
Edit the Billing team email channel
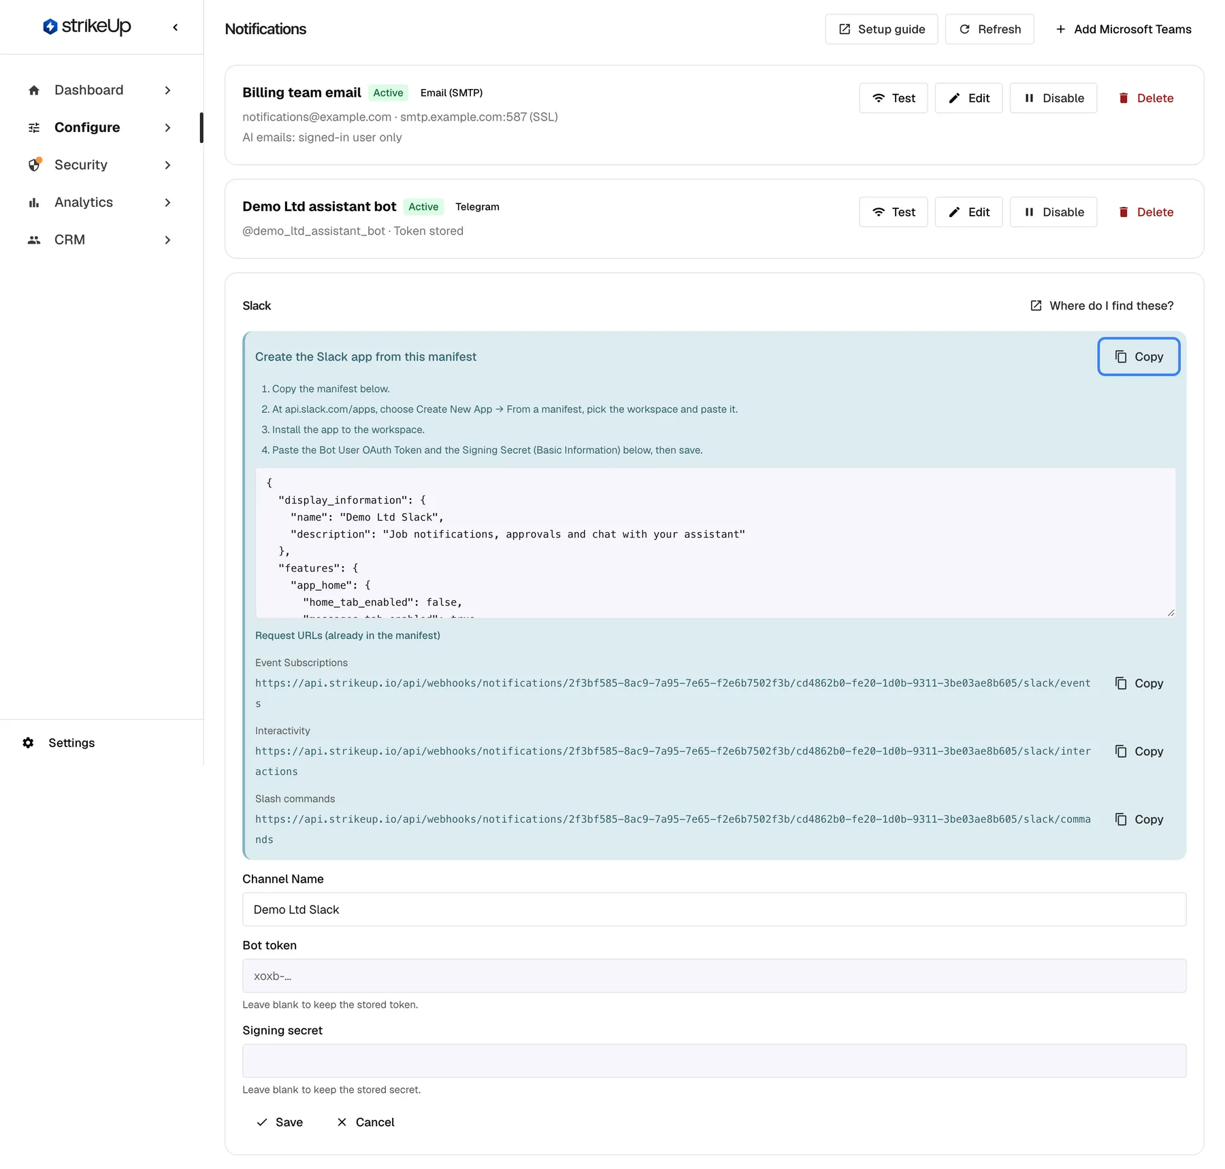pos(969,98)
